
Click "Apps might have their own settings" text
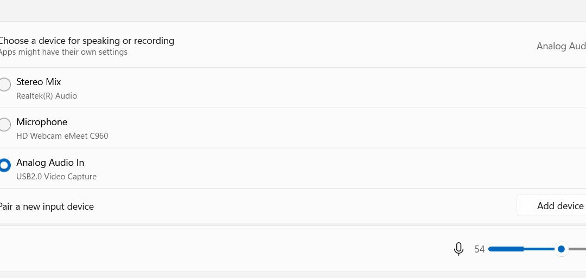point(63,52)
